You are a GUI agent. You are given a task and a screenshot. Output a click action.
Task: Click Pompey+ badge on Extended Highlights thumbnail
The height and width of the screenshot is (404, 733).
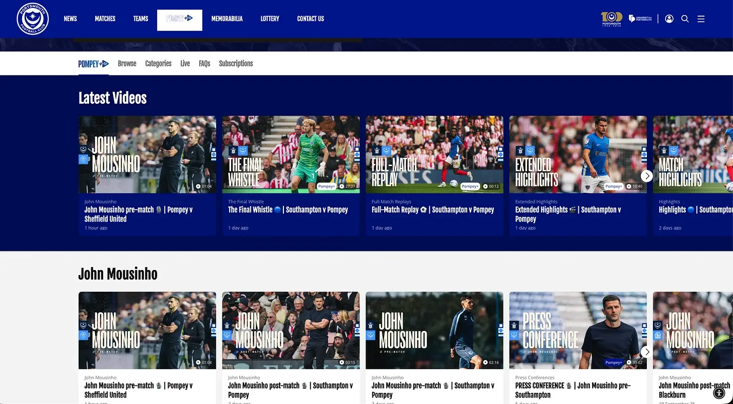tap(613, 186)
